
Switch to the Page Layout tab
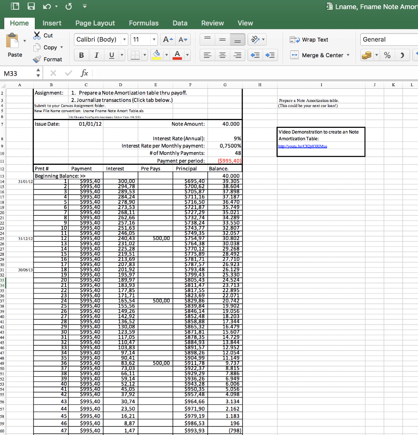click(x=95, y=23)
